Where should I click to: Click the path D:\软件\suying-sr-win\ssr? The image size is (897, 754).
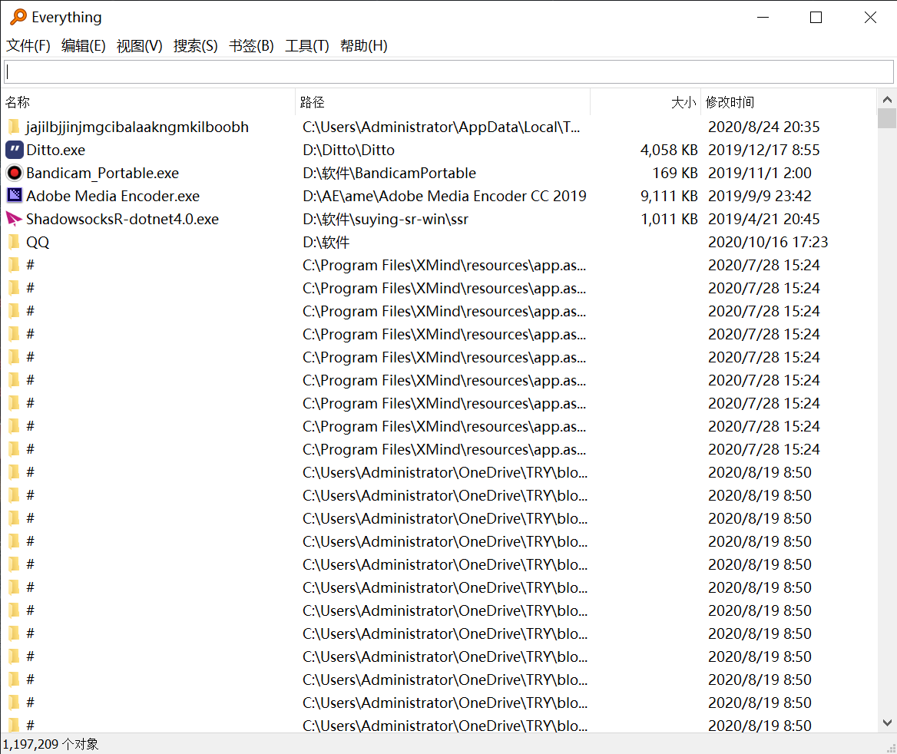click(385, 219)
